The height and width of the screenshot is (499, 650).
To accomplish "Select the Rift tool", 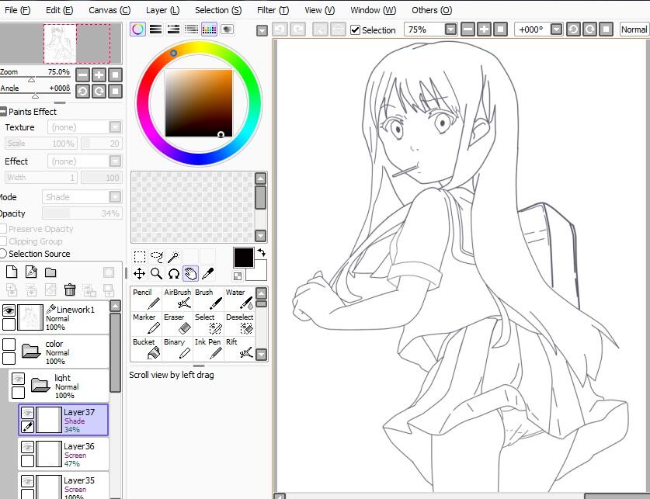I will click(x=239, y=348).
